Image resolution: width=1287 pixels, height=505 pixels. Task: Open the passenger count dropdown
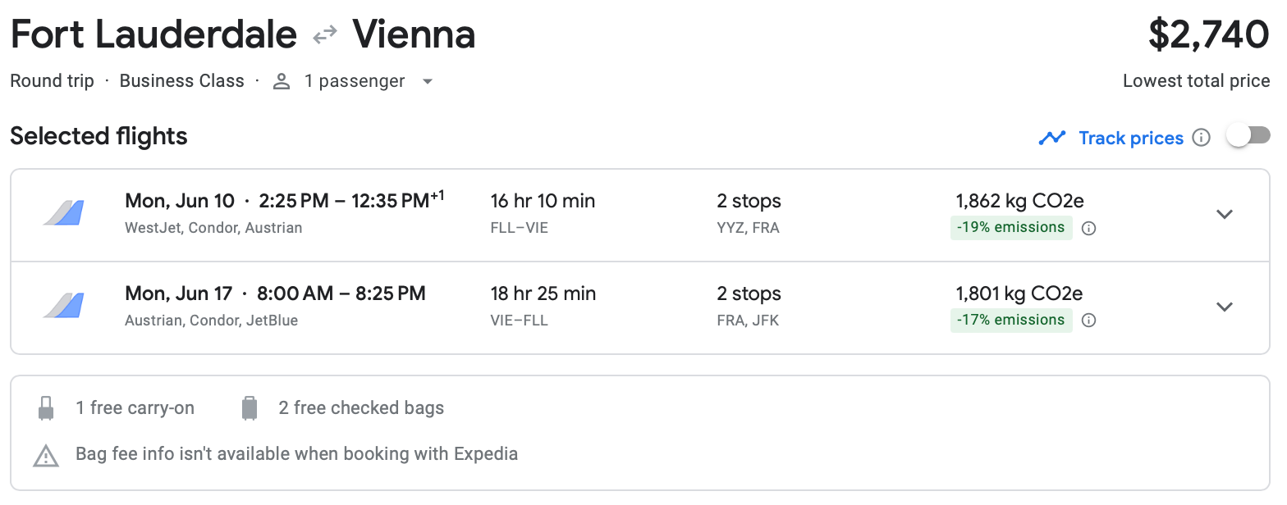(427, 82)
